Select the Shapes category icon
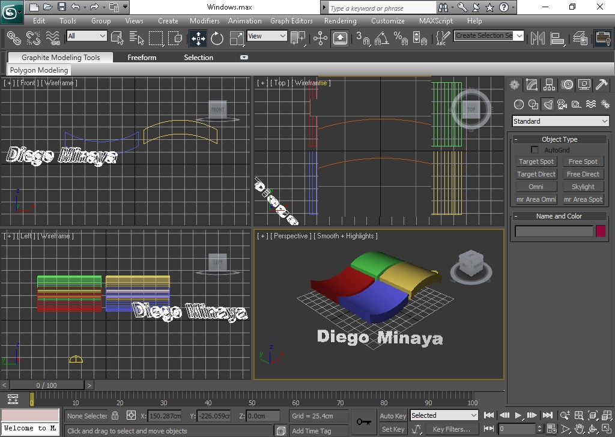The image size is (615, 437). coord(533,104)
